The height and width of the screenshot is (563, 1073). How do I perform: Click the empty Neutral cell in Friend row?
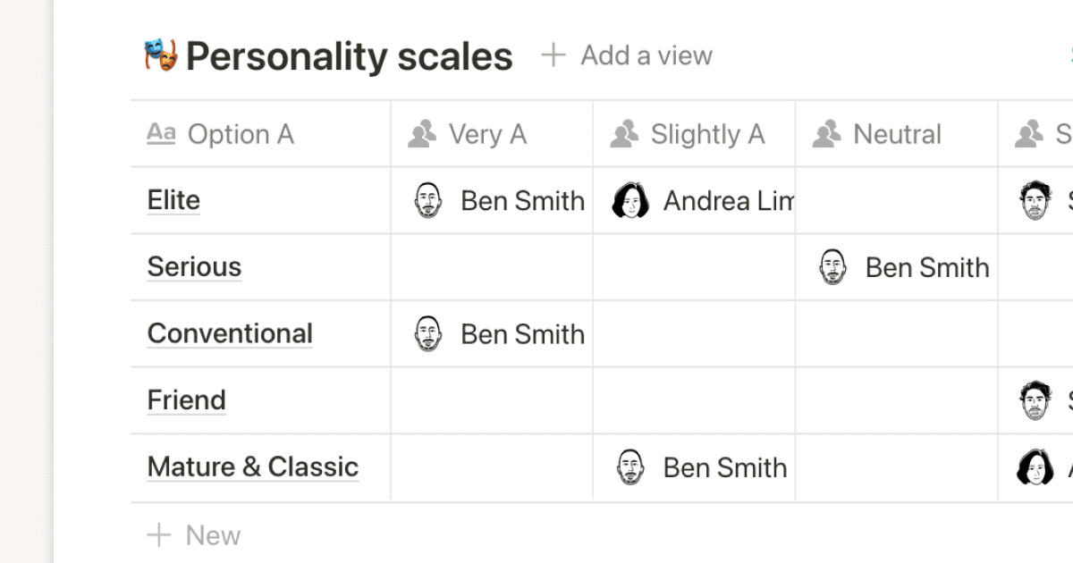click(x=896, y=400)
